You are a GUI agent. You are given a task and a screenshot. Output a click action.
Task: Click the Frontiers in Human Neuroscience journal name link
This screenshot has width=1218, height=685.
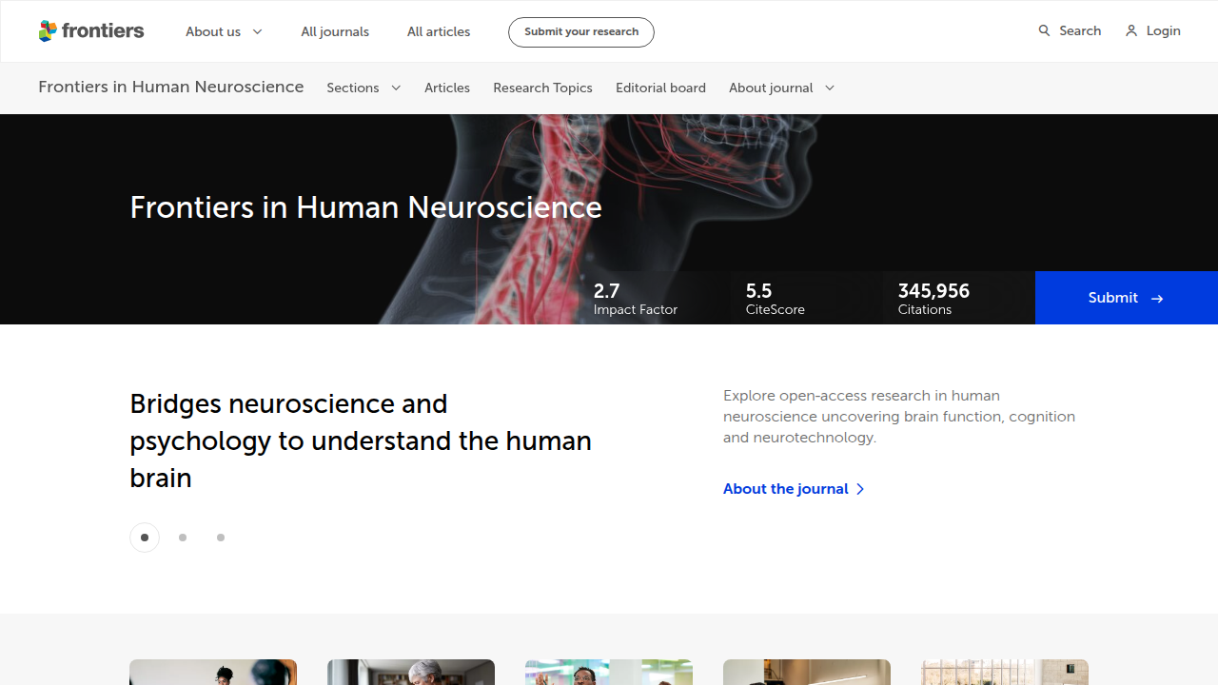pyautogui.click(x=171, y=87)
